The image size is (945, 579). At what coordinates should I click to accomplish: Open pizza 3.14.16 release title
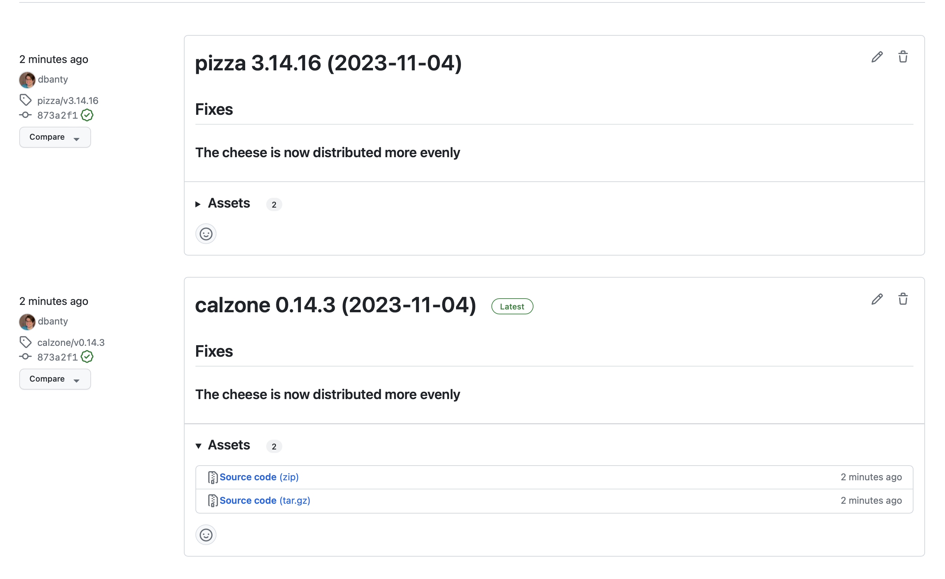tap(328, 63)
